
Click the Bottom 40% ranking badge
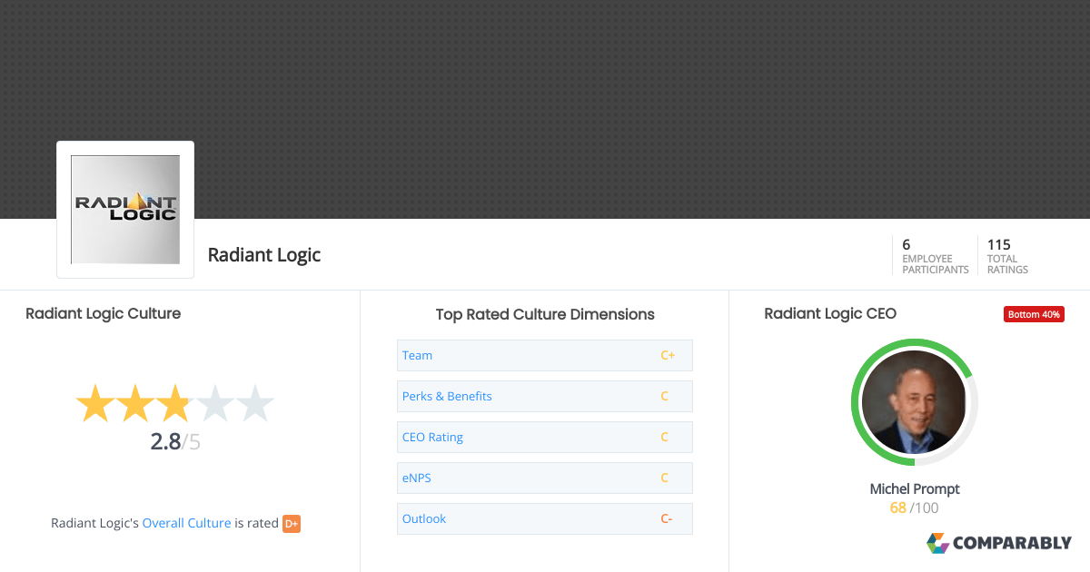click(x=1034, y=313)
